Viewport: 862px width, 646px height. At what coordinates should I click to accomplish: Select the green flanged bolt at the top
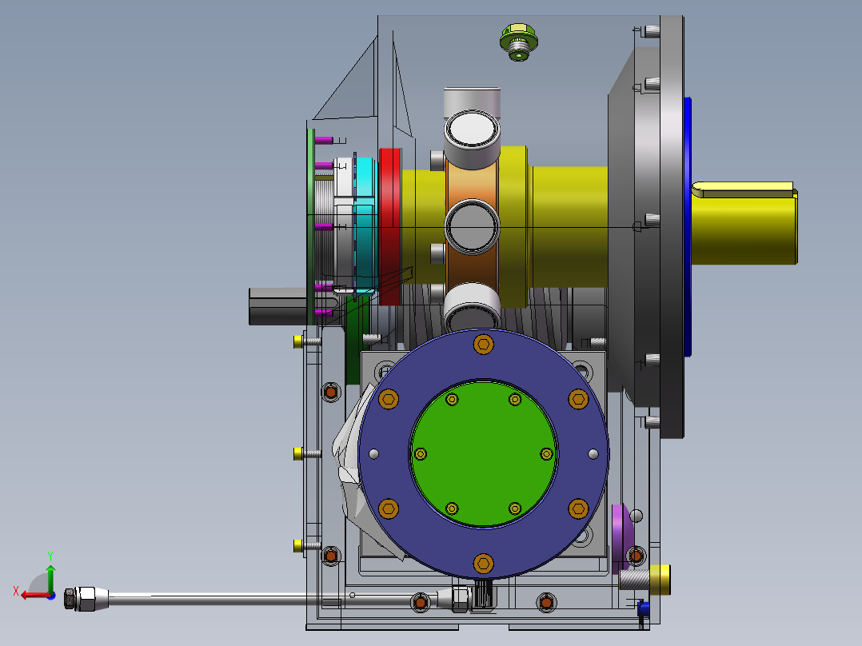click(x=518, y=42)
